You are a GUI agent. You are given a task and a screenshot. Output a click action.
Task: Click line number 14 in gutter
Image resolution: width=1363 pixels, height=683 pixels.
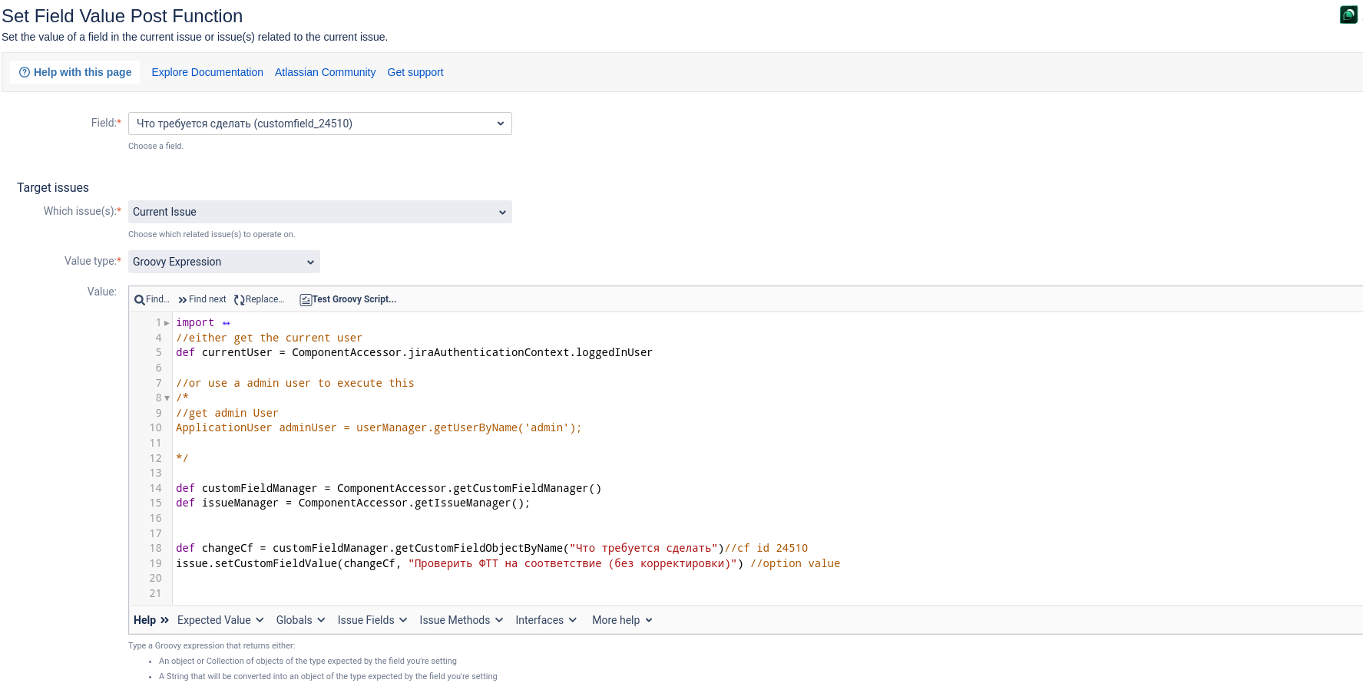156,488
